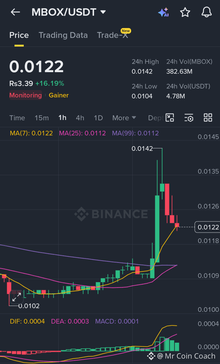The height and width of the screenshot is (364, 220).
Task: Select the 1h chart interval
Action: 62,118
